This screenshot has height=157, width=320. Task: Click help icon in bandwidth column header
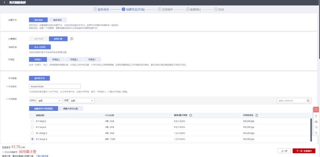coord(191,115)
